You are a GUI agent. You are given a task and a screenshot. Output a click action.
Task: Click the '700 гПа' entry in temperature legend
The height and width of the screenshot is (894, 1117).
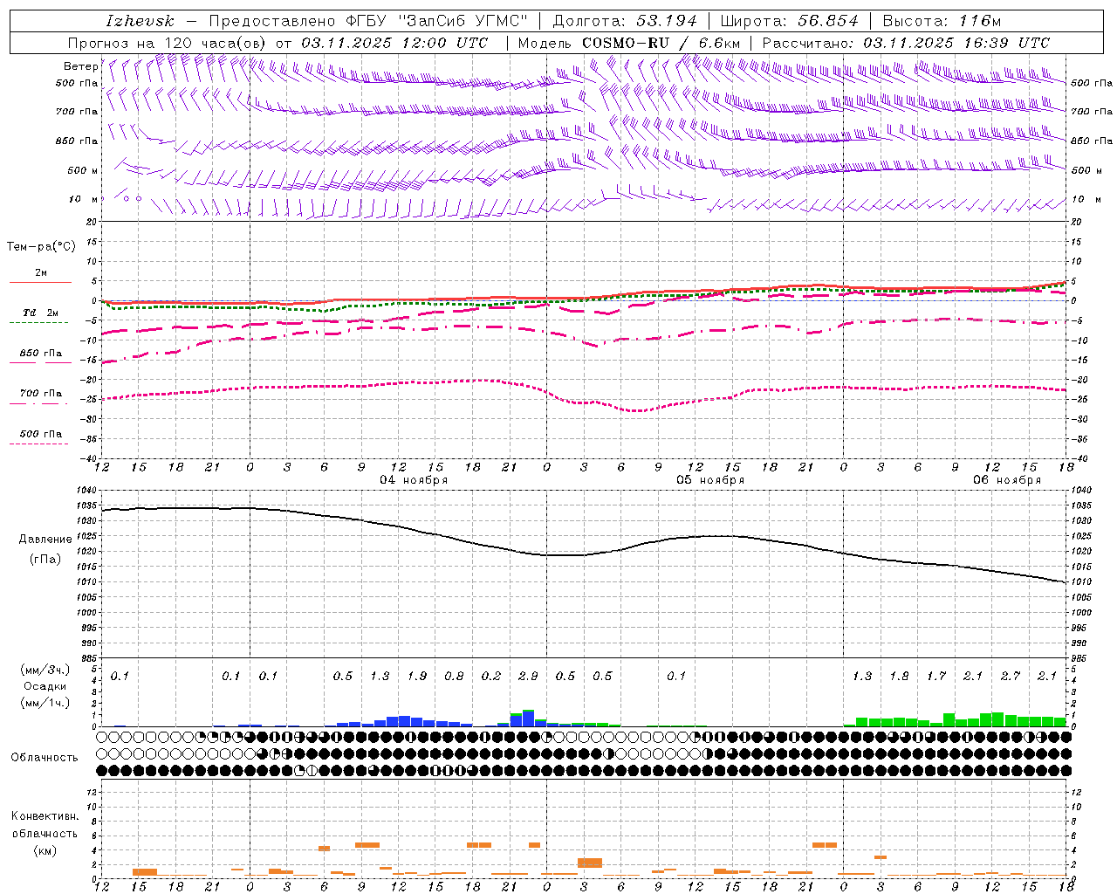(x=41, y=393)
